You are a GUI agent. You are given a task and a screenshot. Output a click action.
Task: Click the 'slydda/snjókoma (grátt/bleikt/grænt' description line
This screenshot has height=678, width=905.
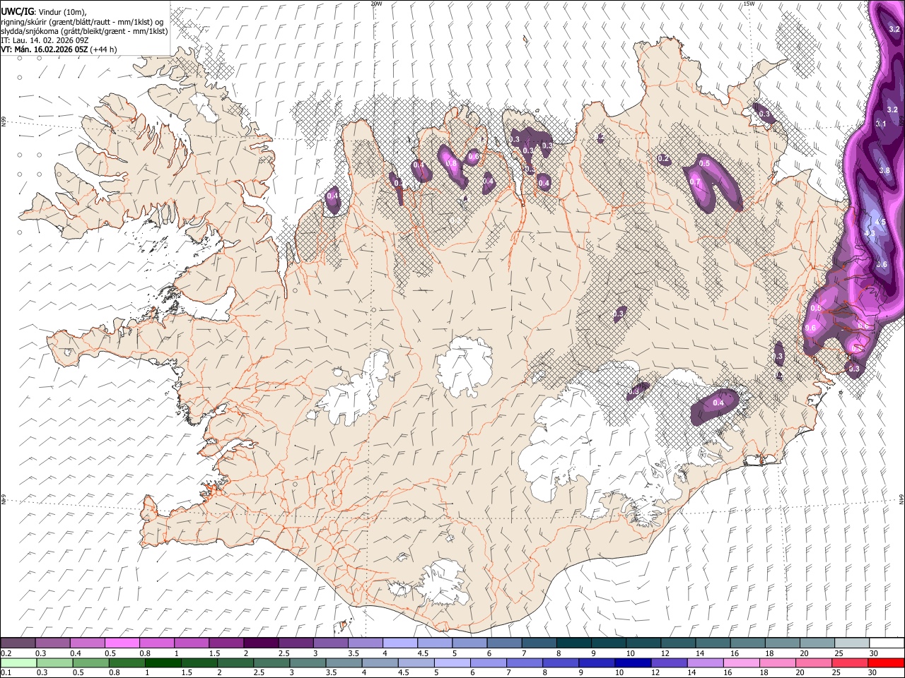pyautogui.click(x=85, y=31)
